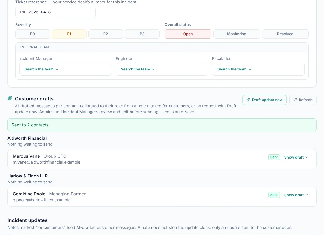
Task: Click the Incident updates heading
Action: (x=28, y=220)
